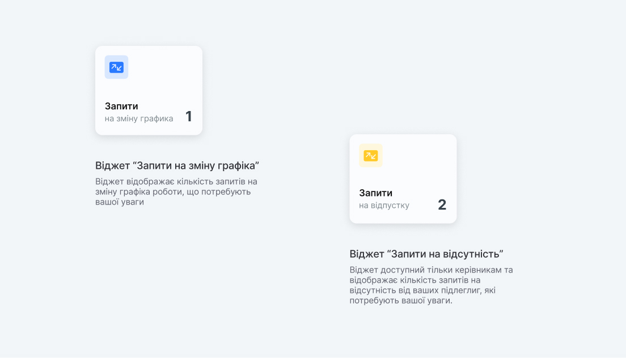
Task: Click the blue arrows icon in schedule widget
Action: [x=116, y=67]
